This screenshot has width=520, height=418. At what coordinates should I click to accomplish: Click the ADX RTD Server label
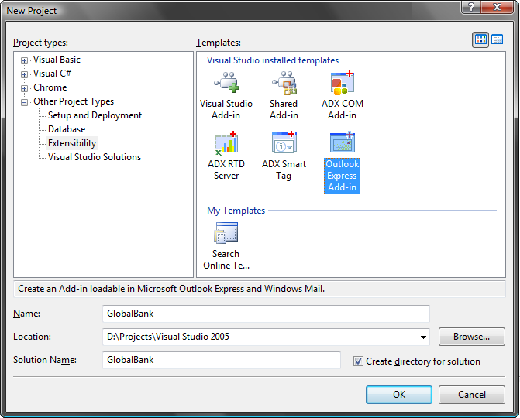click(x=226, y=170)
